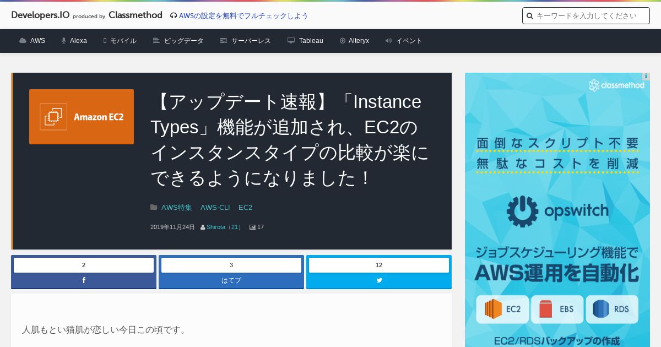Focus the keyword search input field
This screenshot has width=661, height=347.
[x=586, y=16]
